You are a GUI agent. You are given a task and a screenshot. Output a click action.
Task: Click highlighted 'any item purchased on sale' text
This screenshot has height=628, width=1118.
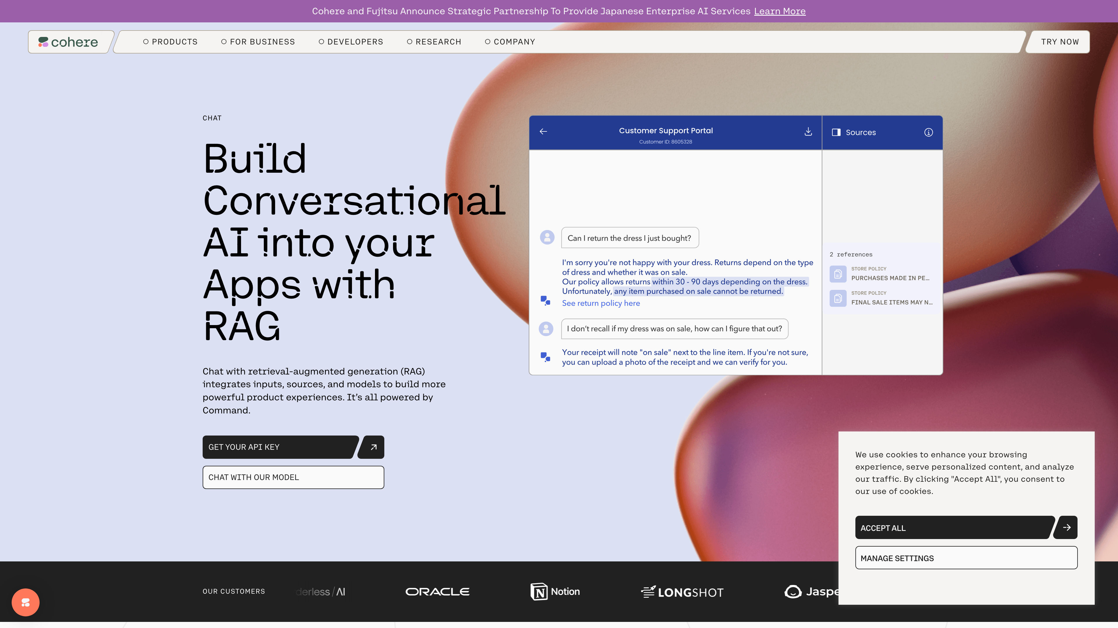(698, 291)
